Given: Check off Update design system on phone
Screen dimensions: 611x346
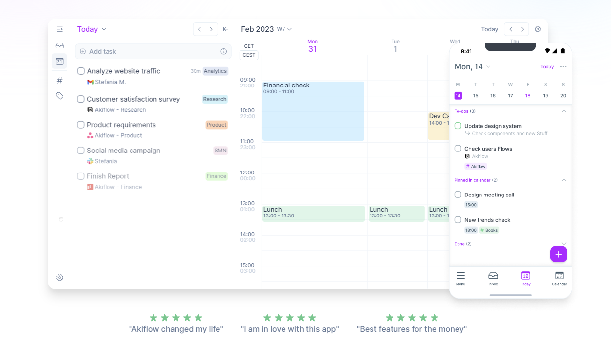Looking at the screenshot, I should pos(458,126).
